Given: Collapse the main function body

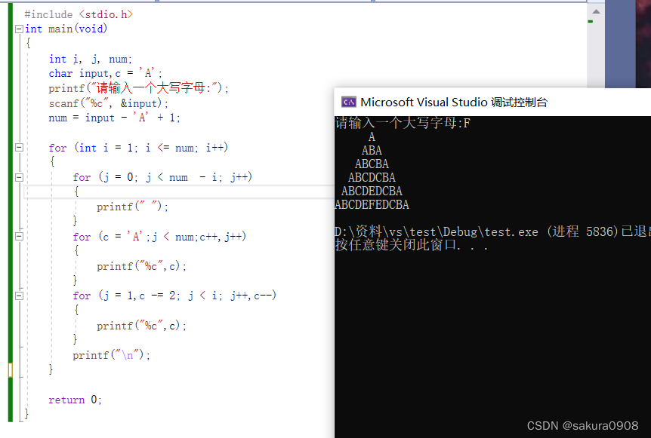Looking at the screenshot, I should (17, 29).
